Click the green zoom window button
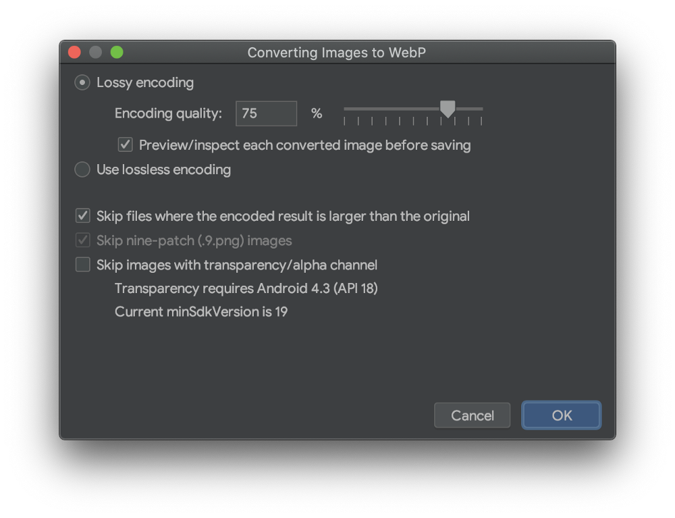675x518 pixels. click(x=117, y=52)
